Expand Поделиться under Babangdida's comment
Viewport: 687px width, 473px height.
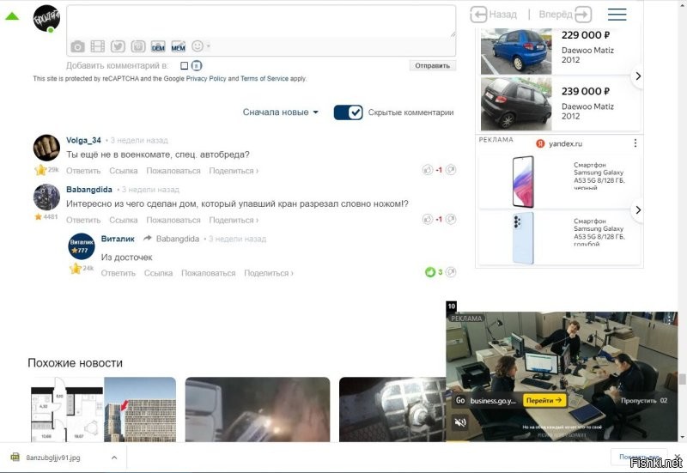click(234, 221)
